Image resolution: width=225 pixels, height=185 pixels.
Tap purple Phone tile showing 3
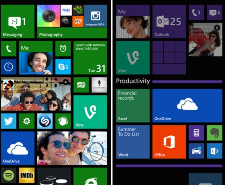pos(196,13)
